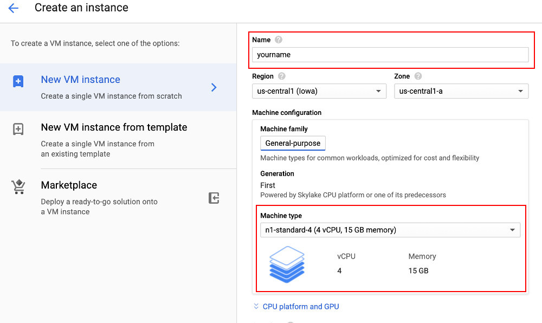The image size is (542, 323).
Task: Select New VM instance option
Action: pyautogui.click(x=81, y=80)
